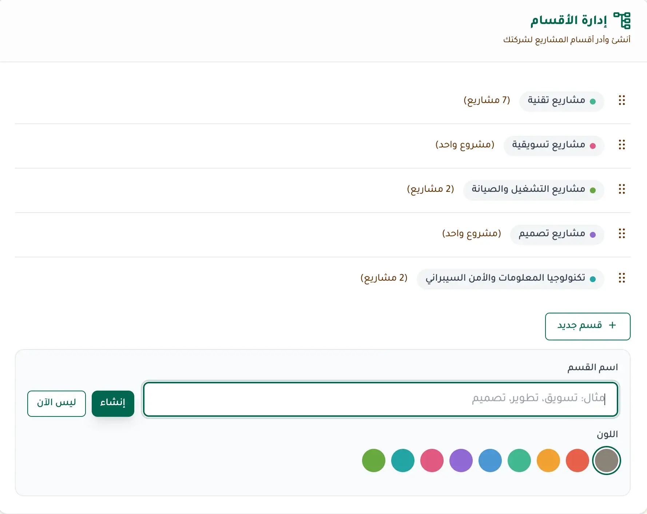Click (مشروع واحد) beside مشاريع تصميم
The image size is (647, 514).
coord(472,234)
